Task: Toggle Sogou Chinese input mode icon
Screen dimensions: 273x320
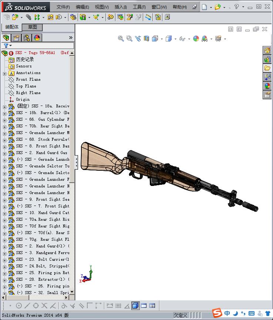Action: [227, 313]
